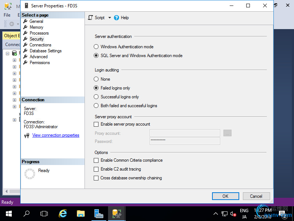The image size is (294, 221).
Task: Click the Back navigation arrow in SSMS toolbar
Action: (12, 24)
